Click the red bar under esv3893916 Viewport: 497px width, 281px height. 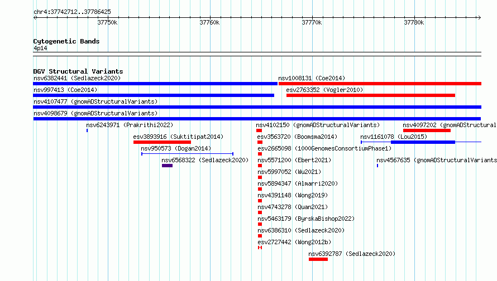(163, 142)
